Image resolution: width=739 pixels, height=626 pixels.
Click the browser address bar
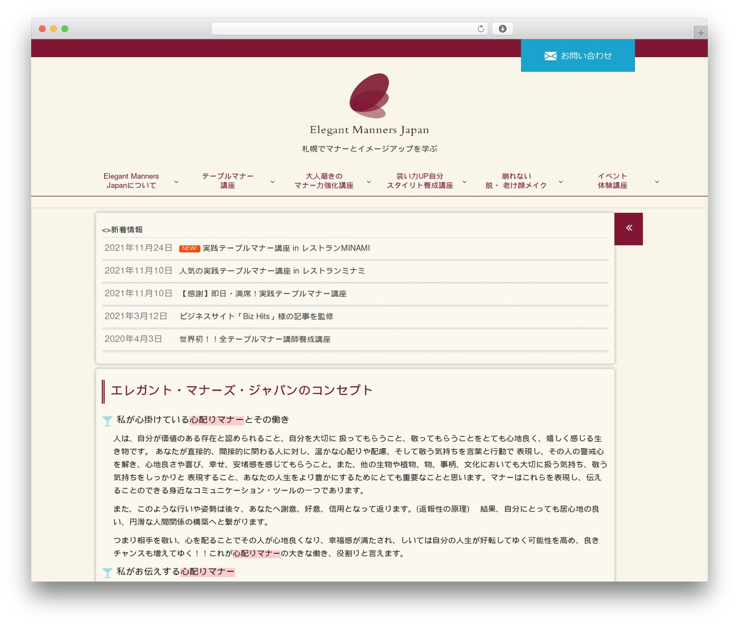click(x=350, y=29)
